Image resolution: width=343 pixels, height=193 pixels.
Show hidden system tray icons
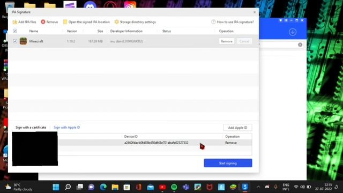[x=258, y=187]
